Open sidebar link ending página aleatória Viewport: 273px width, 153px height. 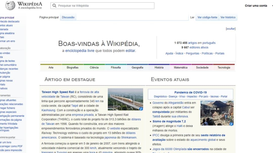[7, 33]
